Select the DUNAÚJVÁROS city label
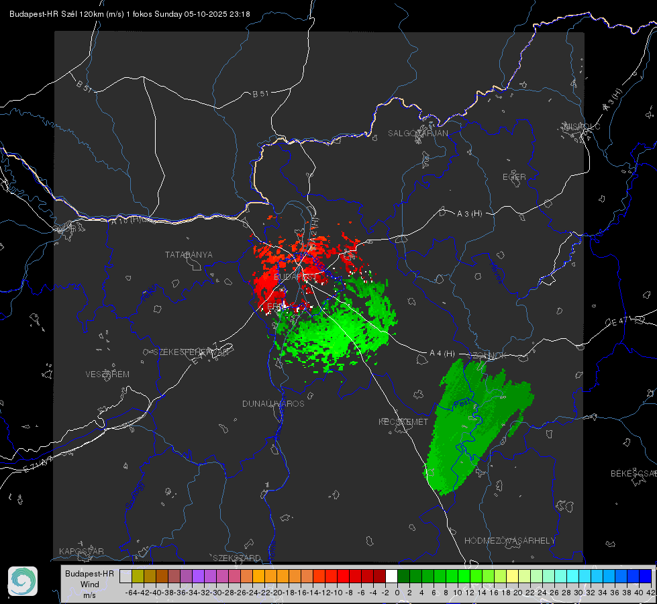Screen dimensions: 657x604 273,403
